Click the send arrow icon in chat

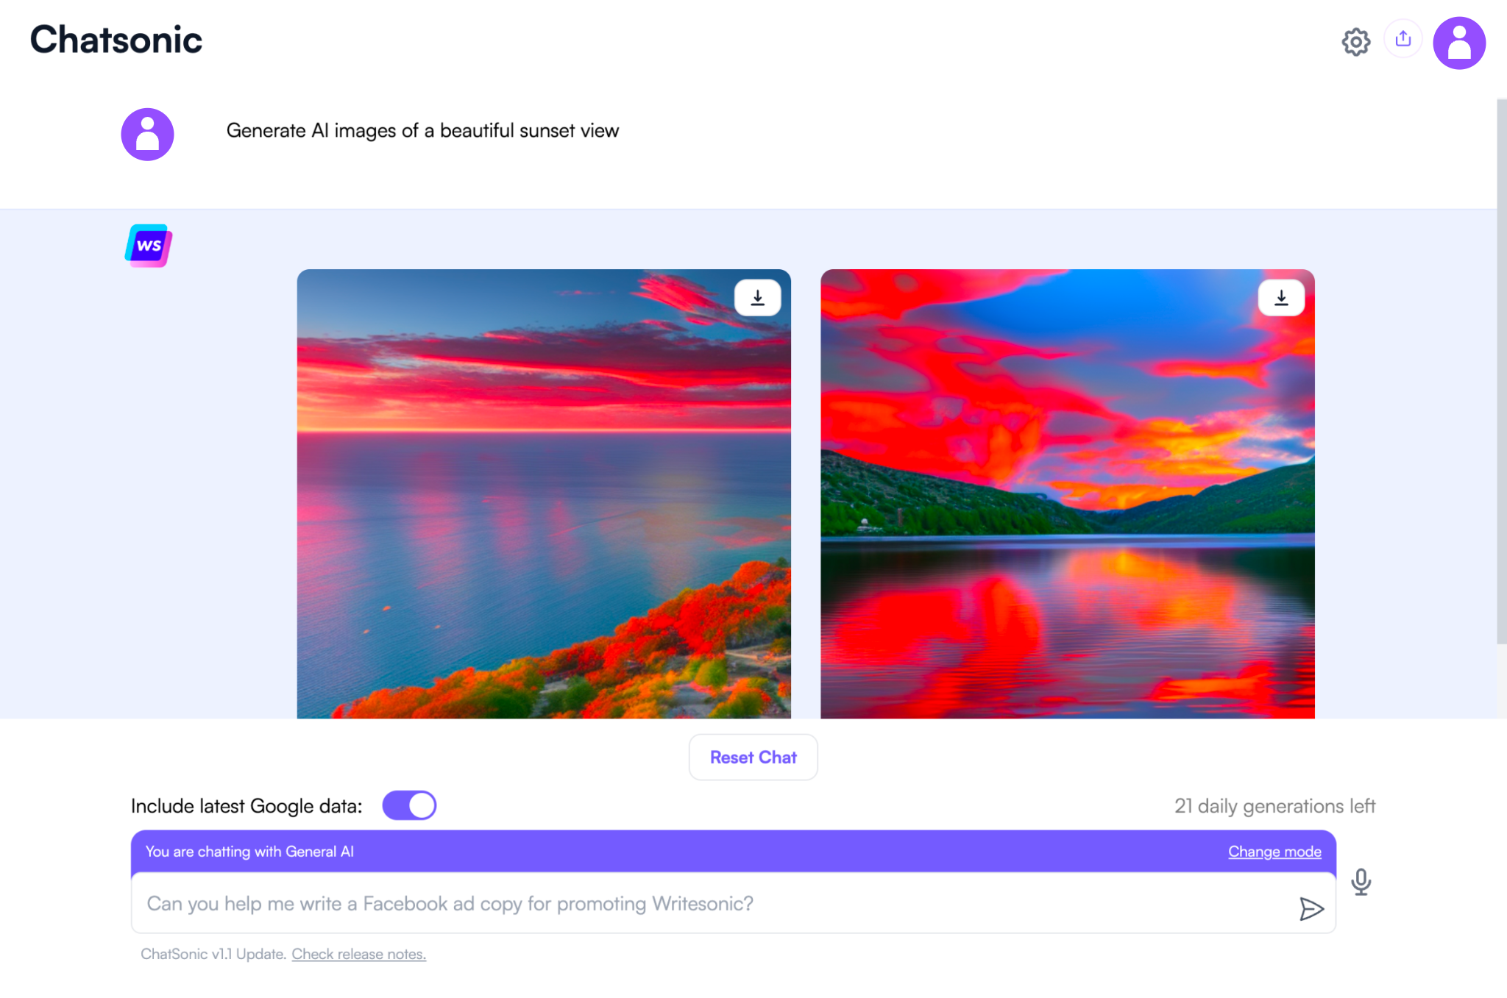1311,903
